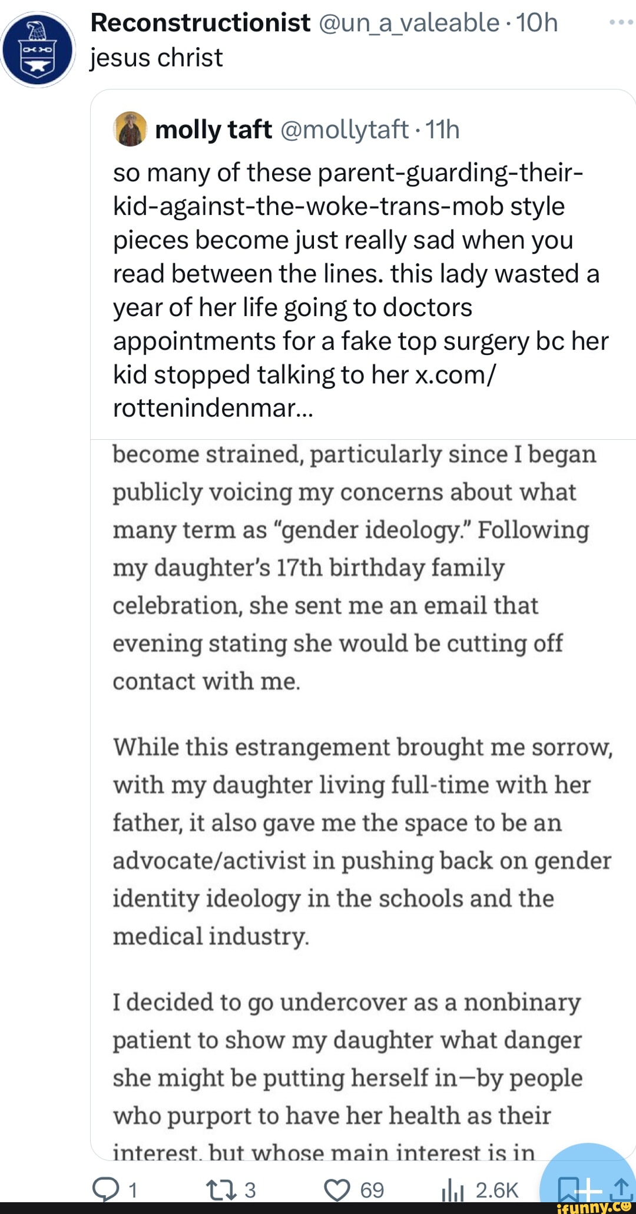Screen dimensions: 636x1214
Task: Open the molly taft display name
Action: (x=213, y=130)
